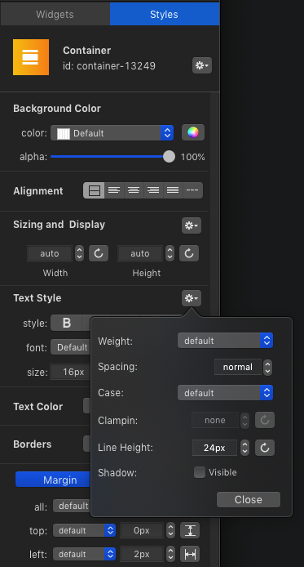
Task: Open the margin top default dropdown
Action: (x=85, y=530)
